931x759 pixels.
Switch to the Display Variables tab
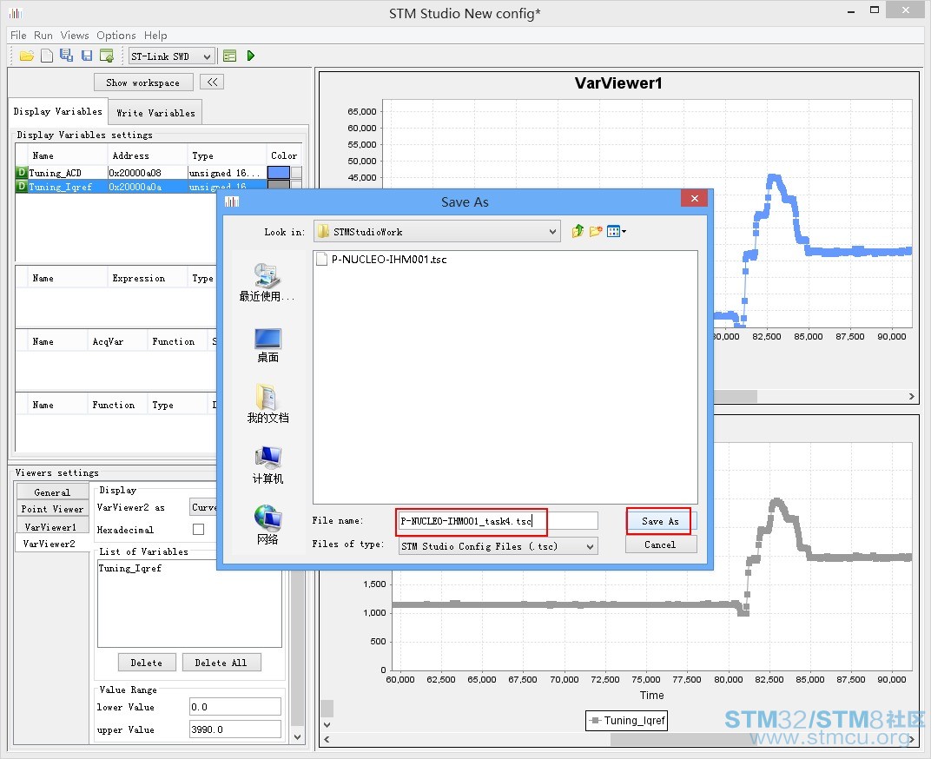tap(57, 111)
